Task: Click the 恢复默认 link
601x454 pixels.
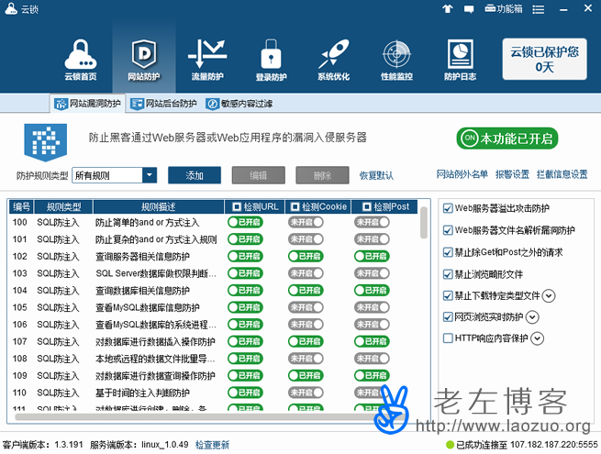Action: click(376, 175)
